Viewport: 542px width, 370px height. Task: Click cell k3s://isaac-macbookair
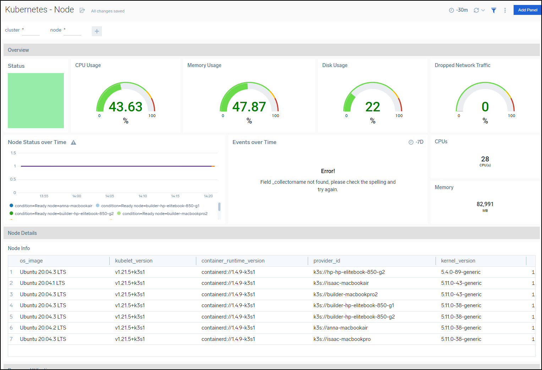[x=341, y=283]
